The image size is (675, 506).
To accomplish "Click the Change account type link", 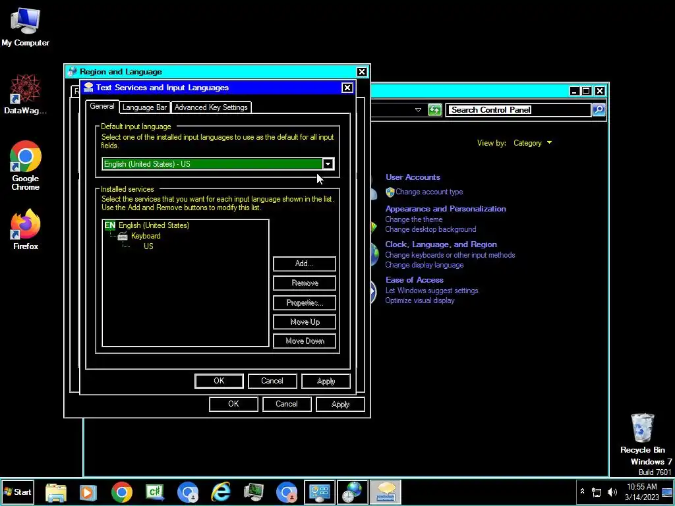I will point(429,192).
